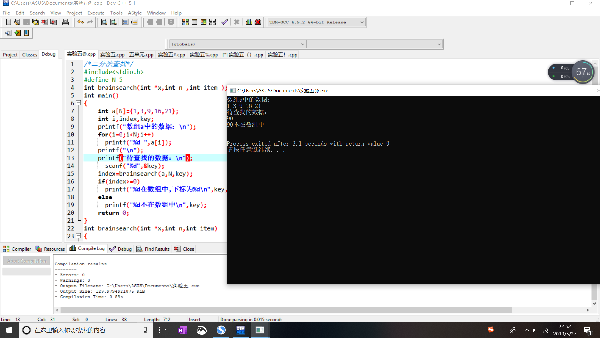The width and height of the screenshot is (600, 338).
Task: Click the Print toolbar icon
Action: click(x=66, y=22)
